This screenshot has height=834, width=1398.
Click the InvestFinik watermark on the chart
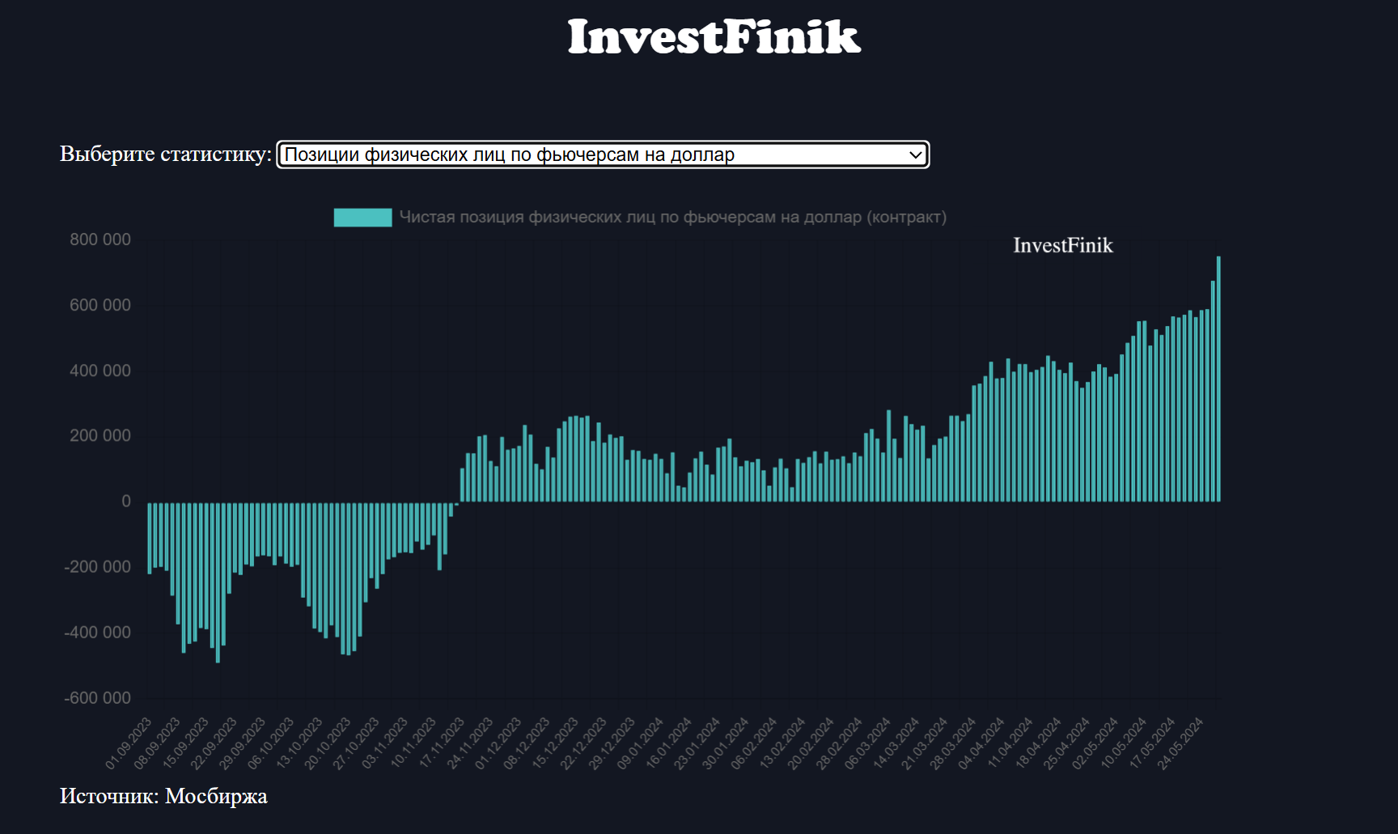1062,245
